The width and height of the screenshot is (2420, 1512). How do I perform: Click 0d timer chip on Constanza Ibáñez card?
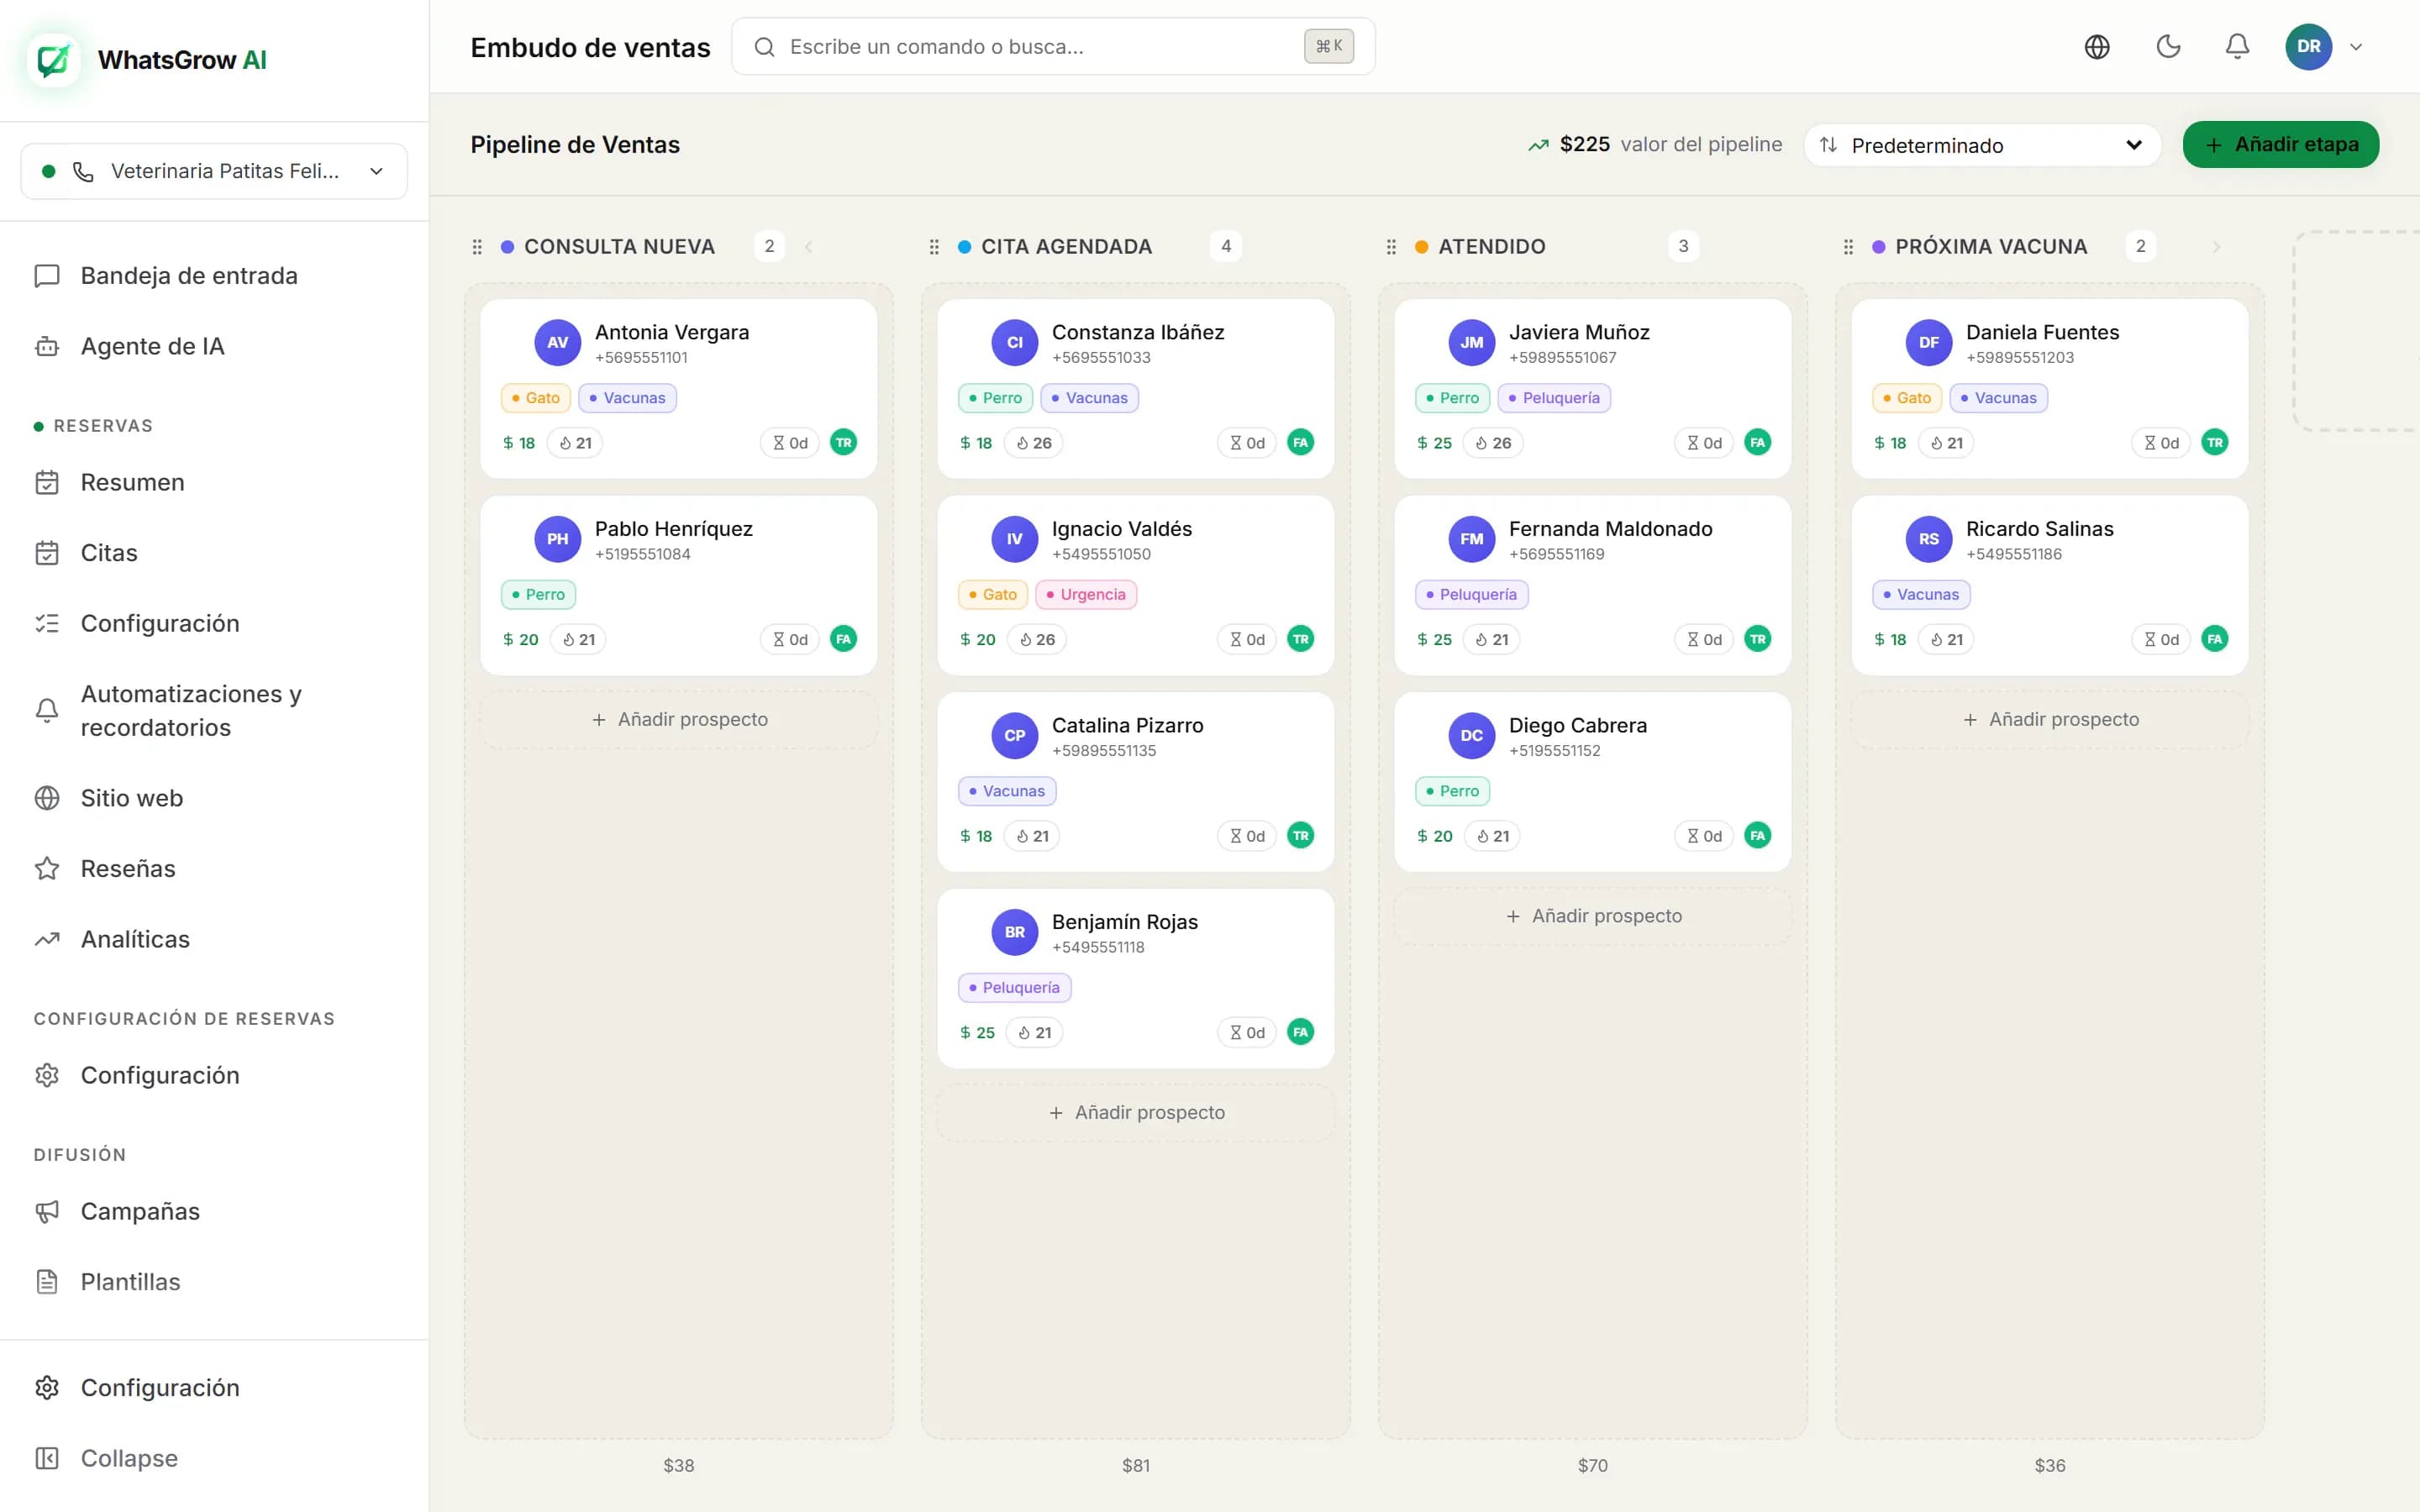(1247, 443)
